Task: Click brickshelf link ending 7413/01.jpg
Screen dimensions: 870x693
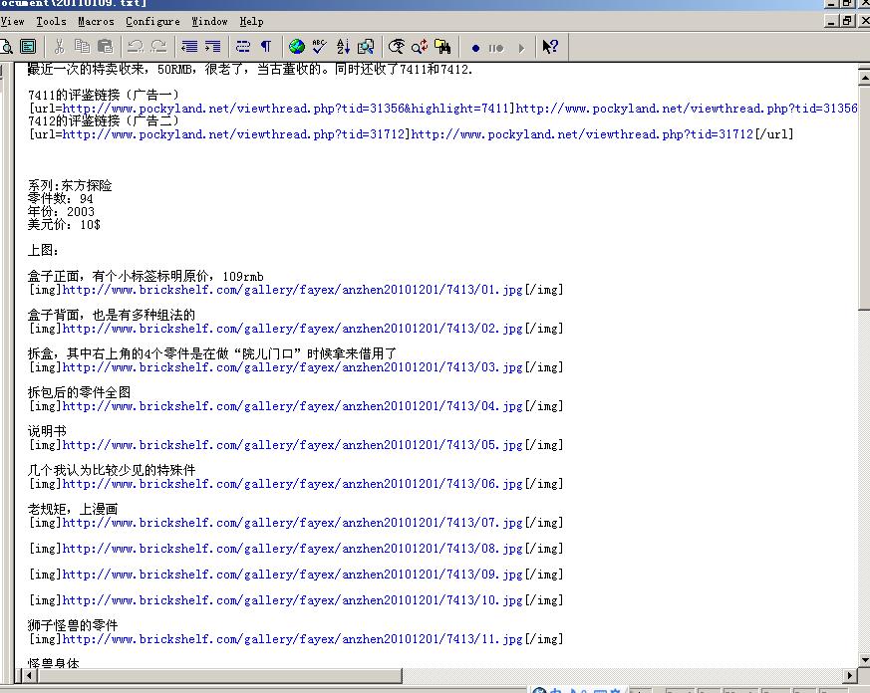Action: pos(292,290)
